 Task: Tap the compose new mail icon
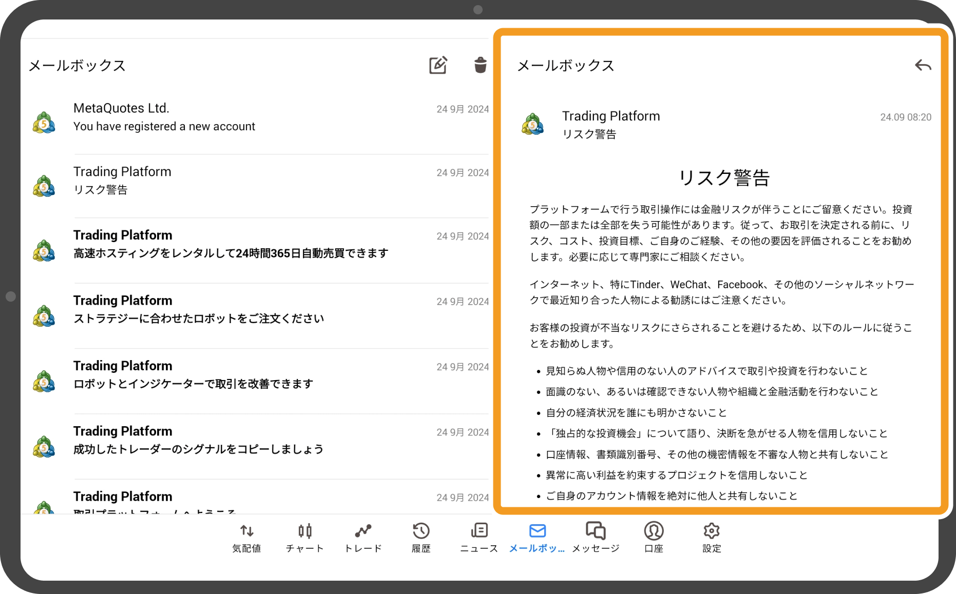[437, 65]
